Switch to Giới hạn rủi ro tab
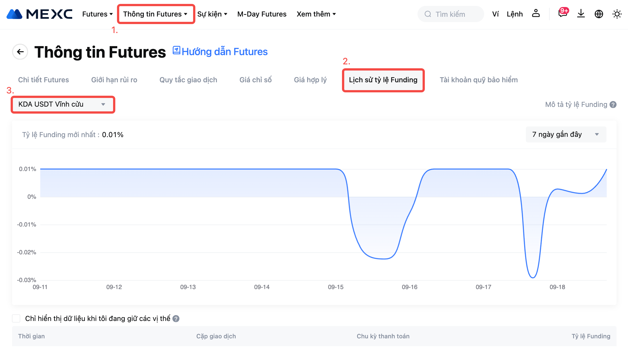Screen dimensions: 628x347 tap(114, 80)
